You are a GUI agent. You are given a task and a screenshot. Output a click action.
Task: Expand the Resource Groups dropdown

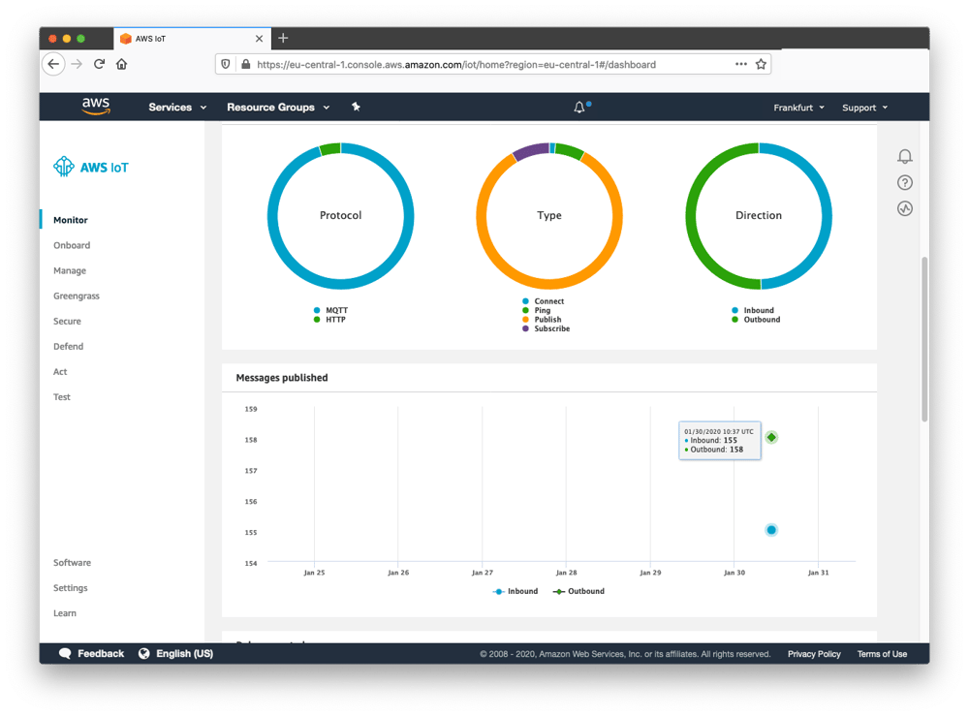click(x=278, y=107)
